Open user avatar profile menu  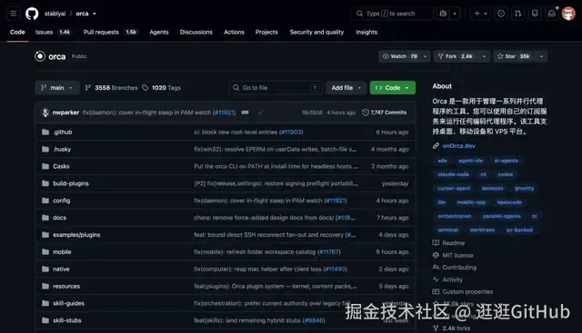[568, 14]
